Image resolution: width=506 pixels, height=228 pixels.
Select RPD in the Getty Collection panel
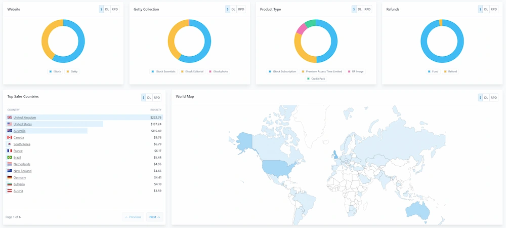(x=241, y=9)
